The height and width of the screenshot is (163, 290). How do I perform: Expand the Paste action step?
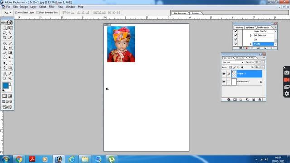click(251, 44)
